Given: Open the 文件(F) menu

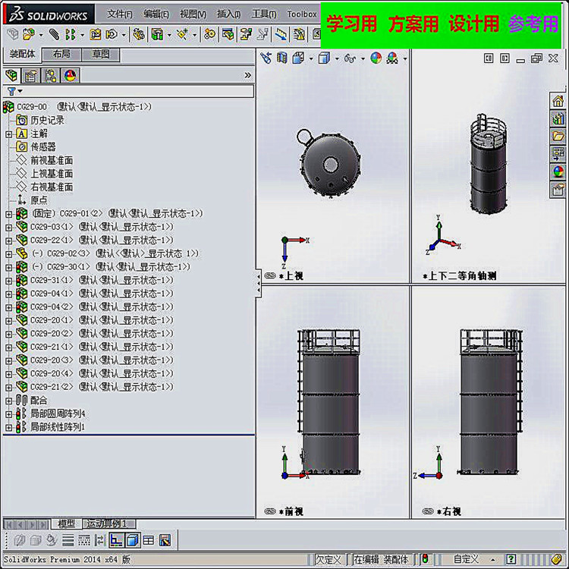Looking at the screenshot, I should point(120,14).
